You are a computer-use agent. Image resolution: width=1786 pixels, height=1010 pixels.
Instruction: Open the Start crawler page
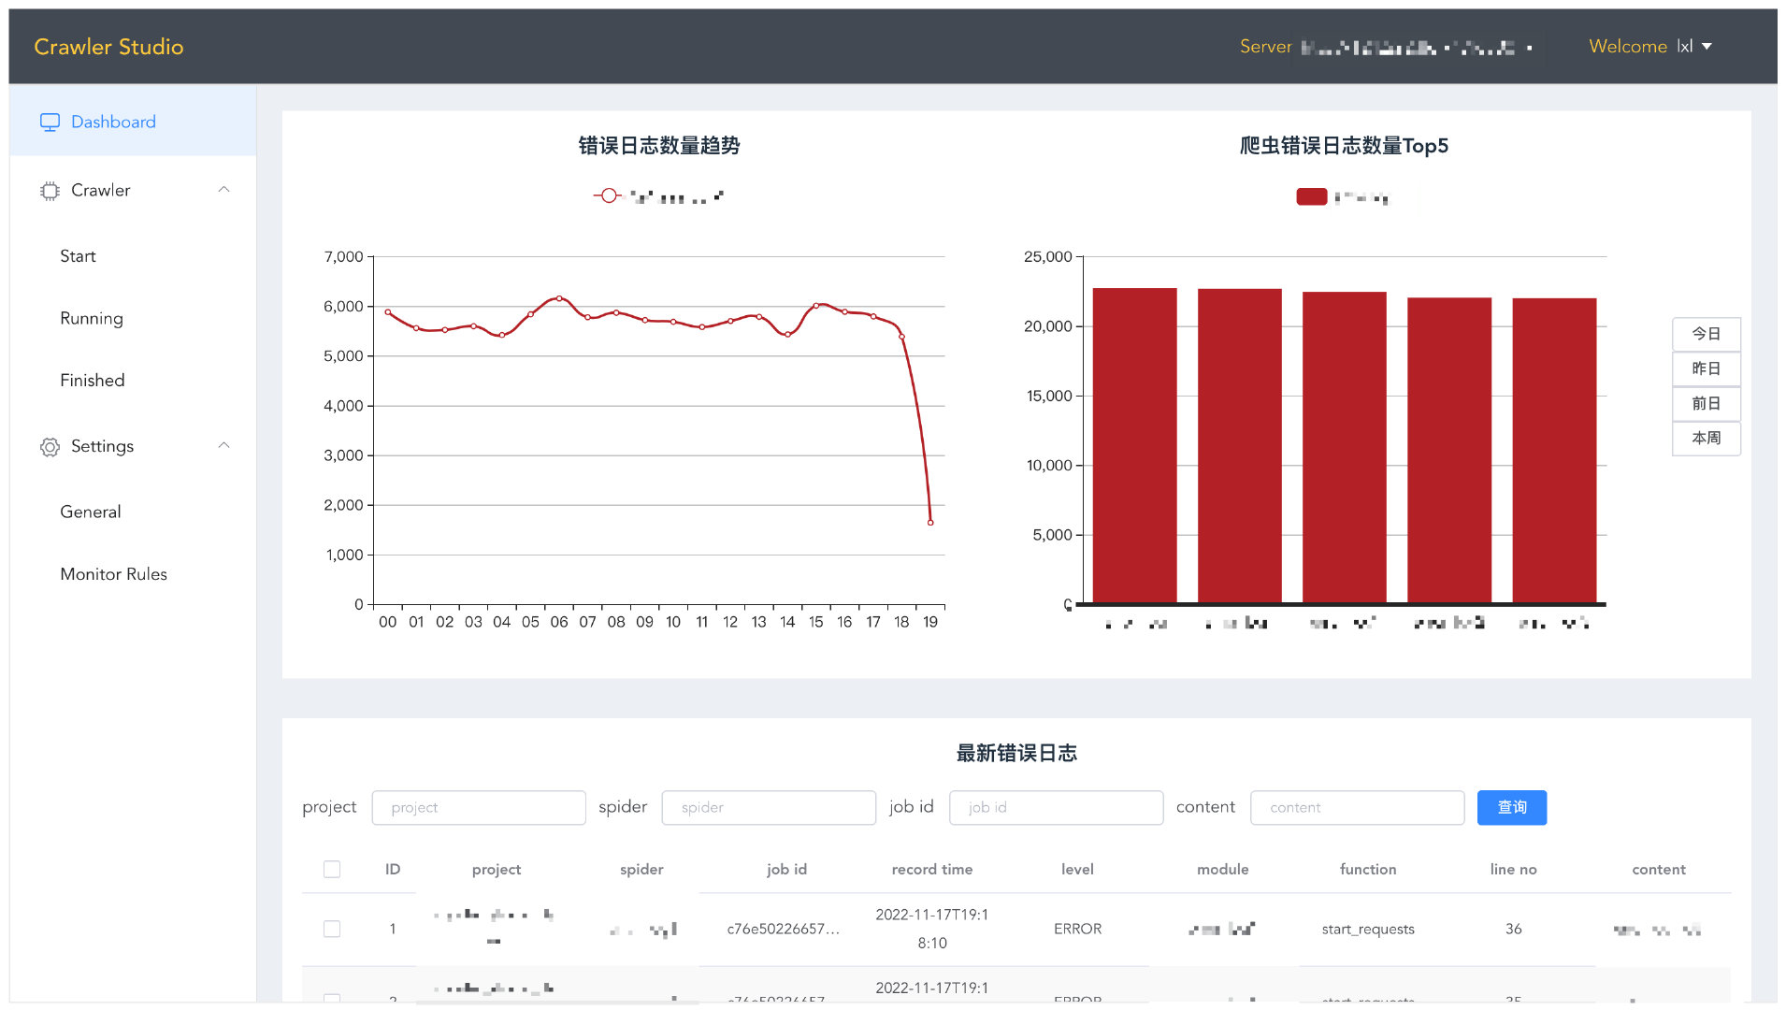(78, 256)
